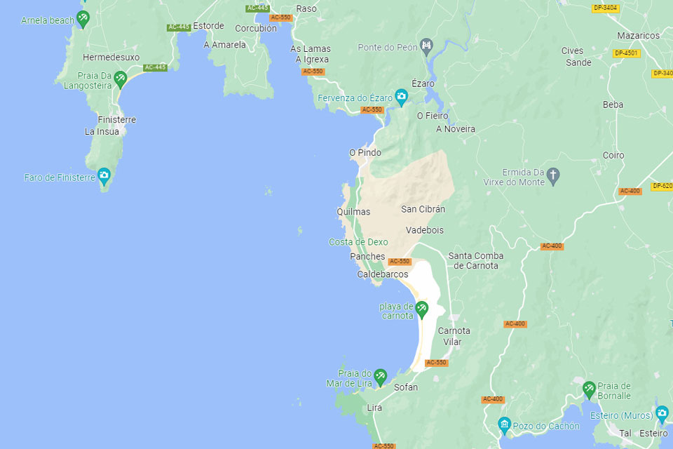Select the O Pindo village label
This screenshot has width=673, height=449.
365,152
